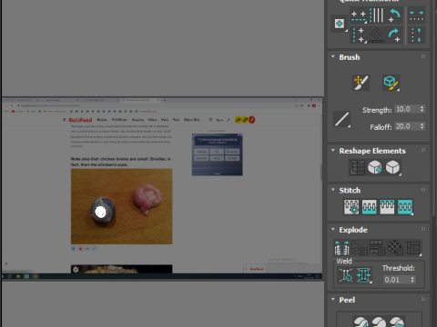
Task: Click Flatten by Smoothing Group icon
Action: pyautogui.click(x=378, y=248)
